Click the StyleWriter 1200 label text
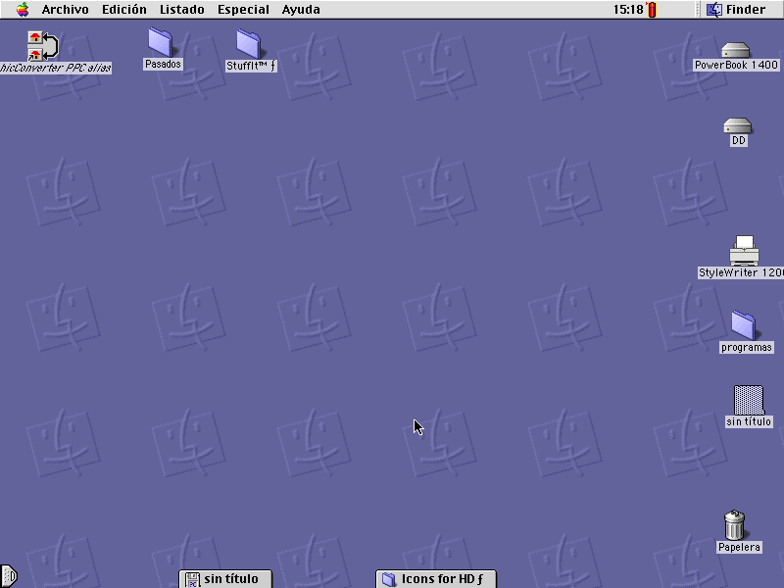 [x=741, y=273]
